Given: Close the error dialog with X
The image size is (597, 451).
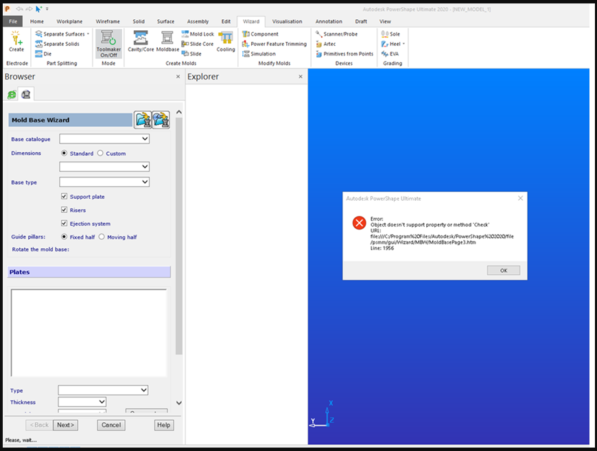Looking at the screenshot, I should tap(520, 198).
